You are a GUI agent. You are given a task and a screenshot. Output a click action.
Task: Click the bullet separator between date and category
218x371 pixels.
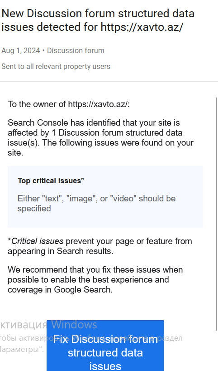pyautogui.click(x=44, y=51)
